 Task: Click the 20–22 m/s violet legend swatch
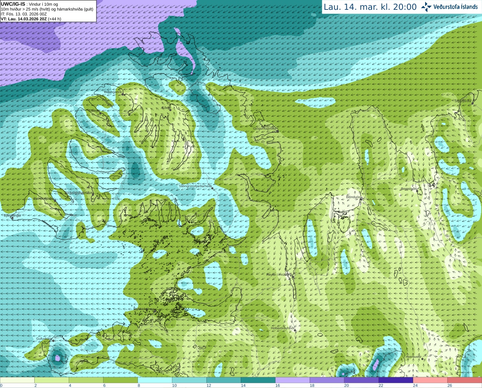361,380
